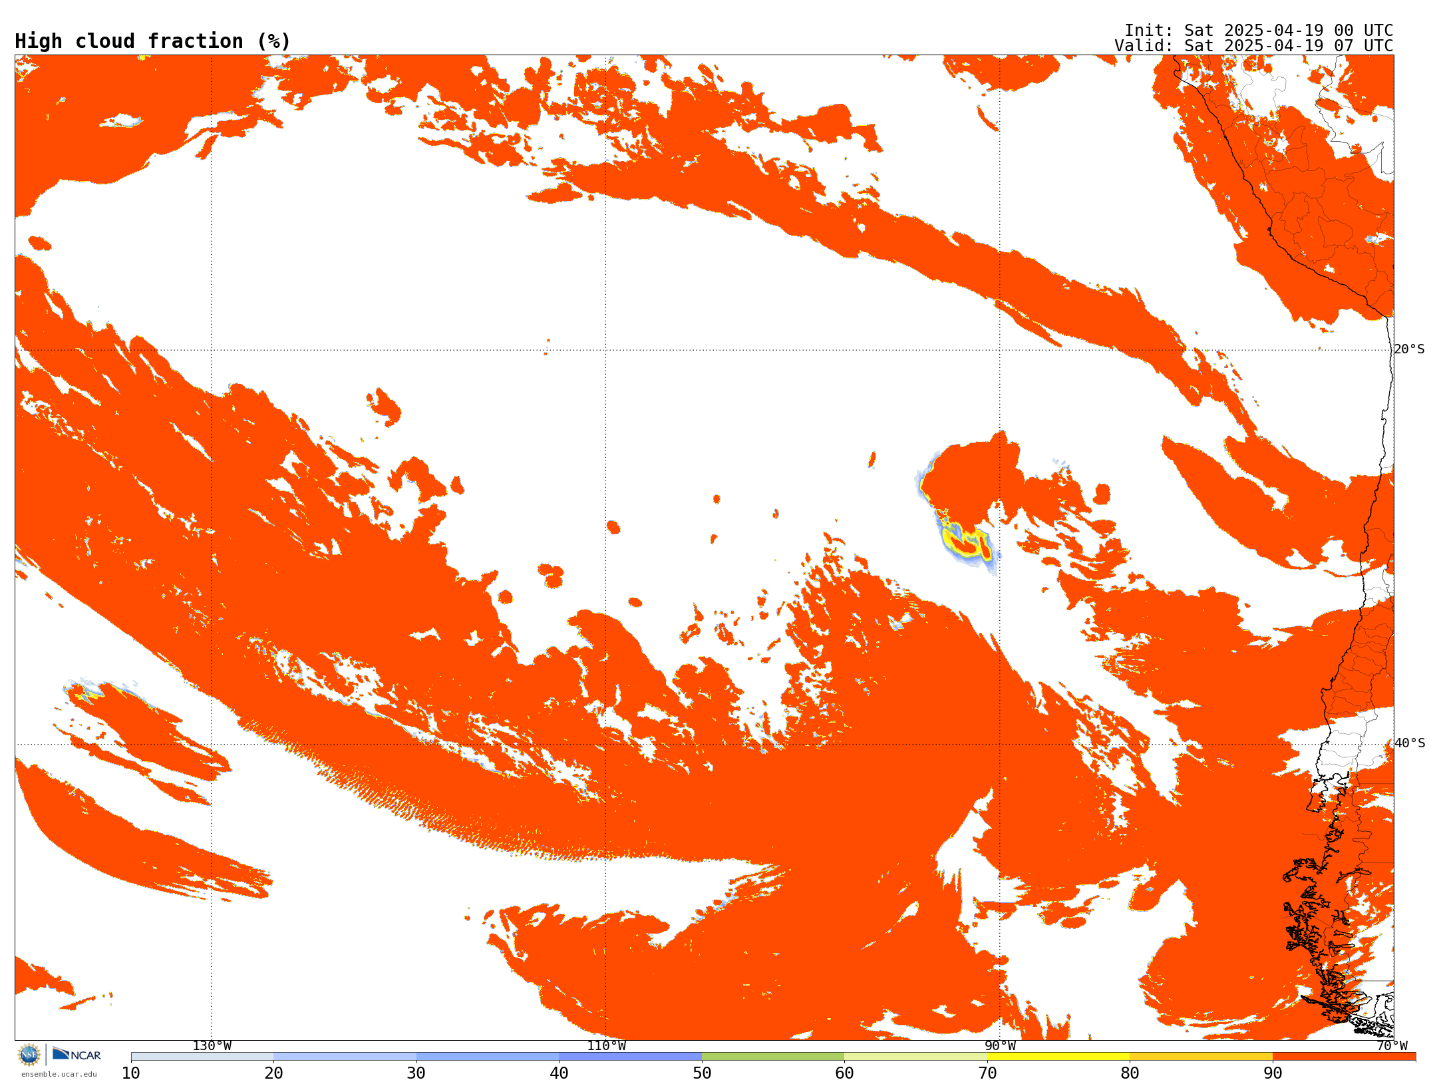Click the 110°W longitude label

click(x=606, y=1045)
